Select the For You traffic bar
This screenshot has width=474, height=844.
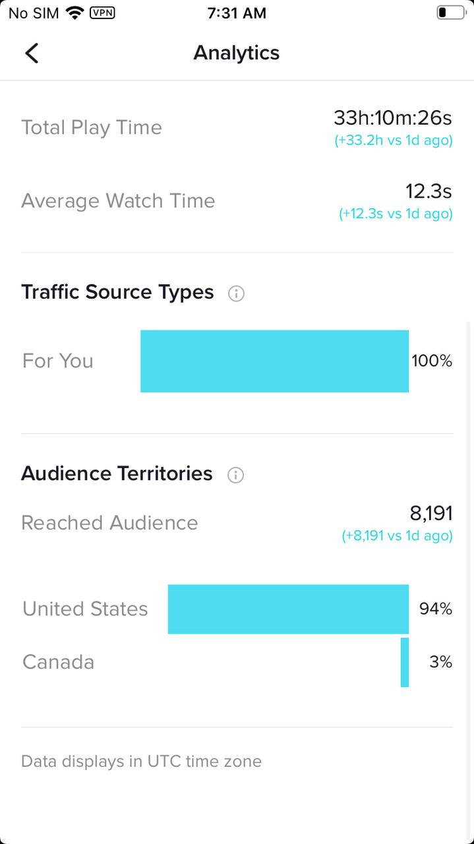(x=274, y=361)
